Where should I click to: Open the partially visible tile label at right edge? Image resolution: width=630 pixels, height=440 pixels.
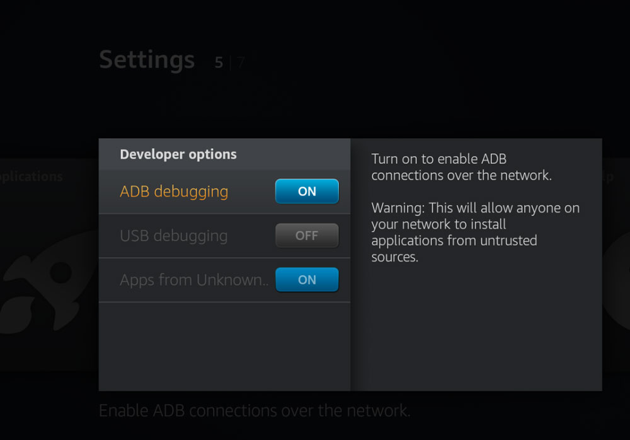point(607,177)
